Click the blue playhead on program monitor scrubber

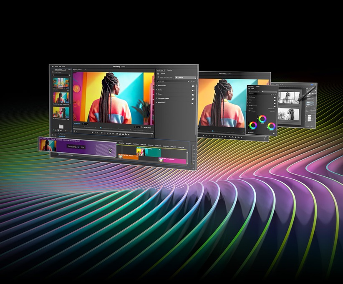pos(101,128)
